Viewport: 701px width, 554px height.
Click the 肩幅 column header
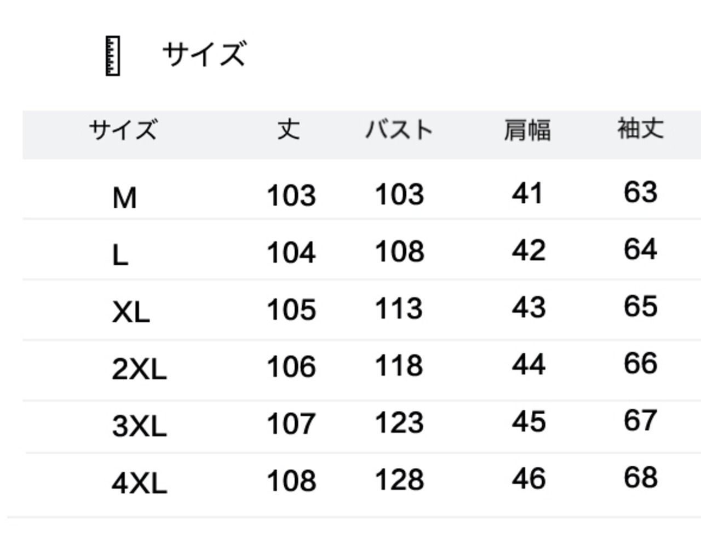click(x=527, y=130)
